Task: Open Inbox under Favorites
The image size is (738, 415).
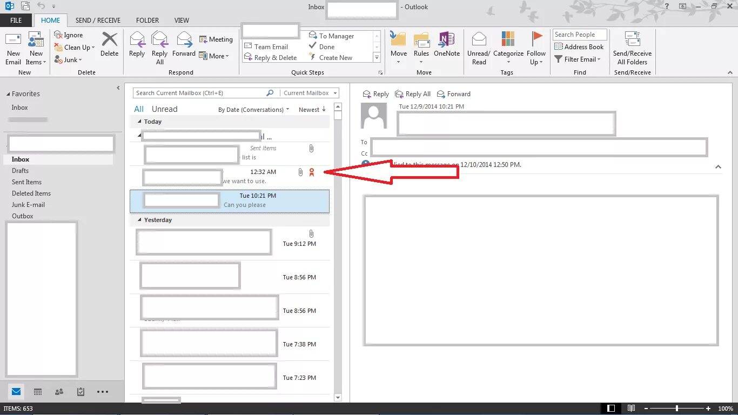Action: 19,108
